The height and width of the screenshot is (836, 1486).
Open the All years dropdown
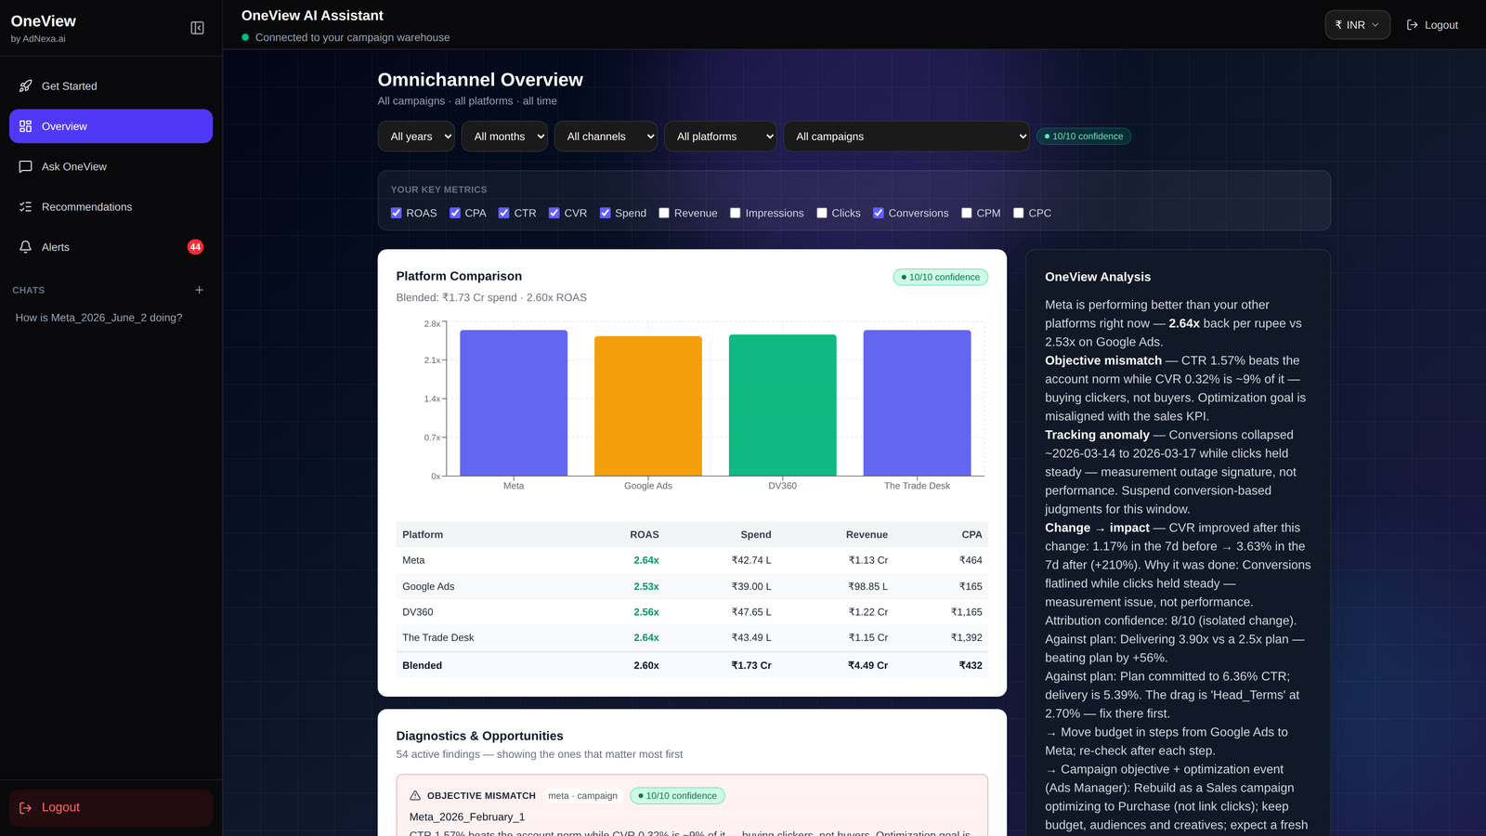416,137
